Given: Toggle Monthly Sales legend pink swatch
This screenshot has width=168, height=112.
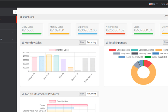Looking at the screenshot, I should click(52, 50).
